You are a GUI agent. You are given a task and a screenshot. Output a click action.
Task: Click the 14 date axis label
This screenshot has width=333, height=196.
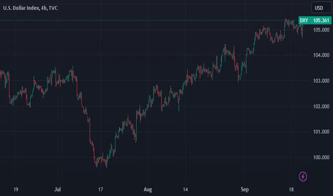click(185, 190)
